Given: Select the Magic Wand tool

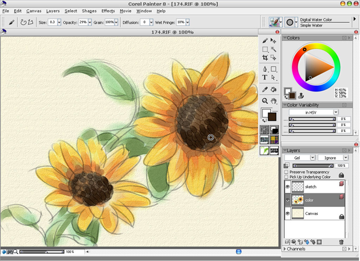Looking at the screenshot, I should 274,49.
